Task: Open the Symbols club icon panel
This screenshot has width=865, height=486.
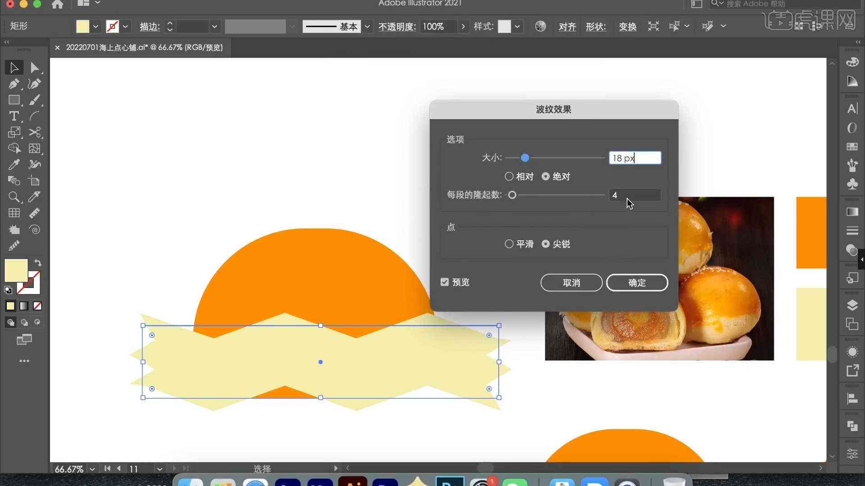Action: (852, 184)
